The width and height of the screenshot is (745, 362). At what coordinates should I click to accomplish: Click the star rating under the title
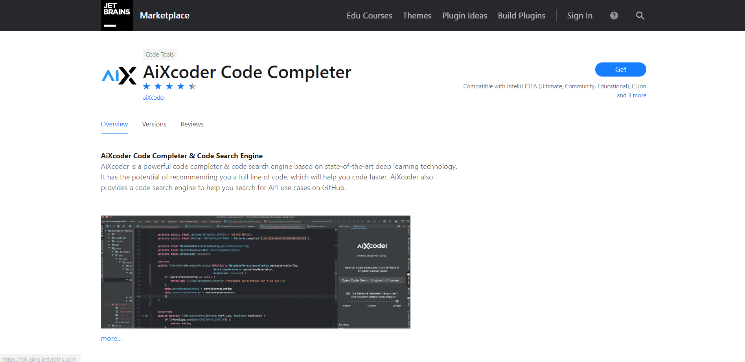pyautogui.click(x=169, y=86)
